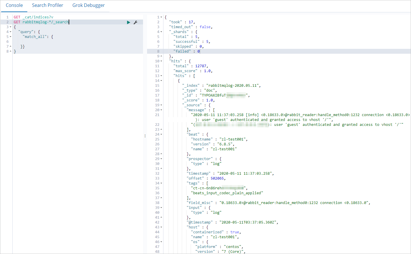Open the Grok Debugger tab
This screenshot has height=254, width=411.
88,5
